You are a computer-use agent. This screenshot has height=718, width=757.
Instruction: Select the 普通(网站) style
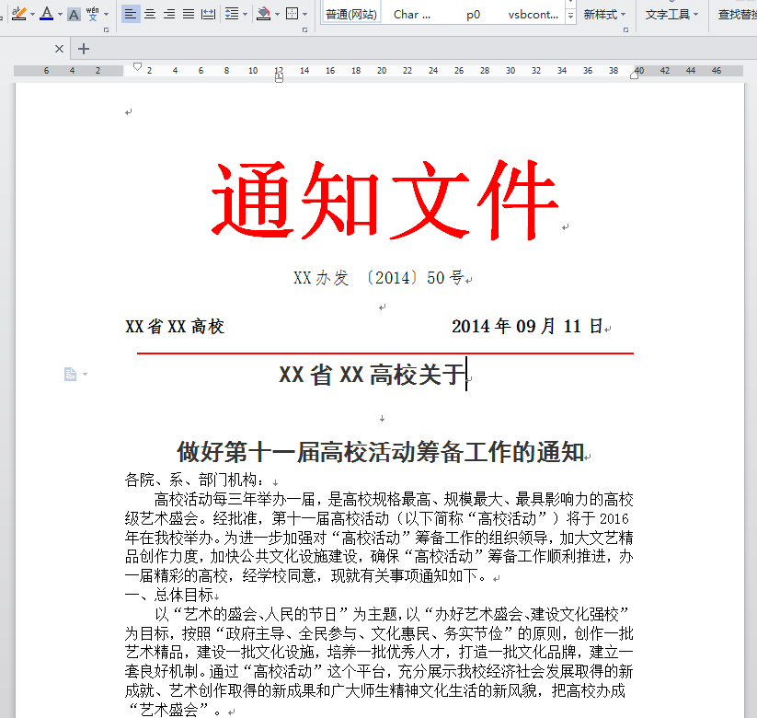pyautogui.click(x=350, y=15)
